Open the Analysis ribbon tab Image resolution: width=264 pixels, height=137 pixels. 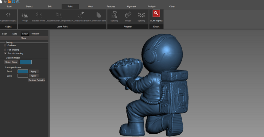pyautogui.click(x=152, y=6)
